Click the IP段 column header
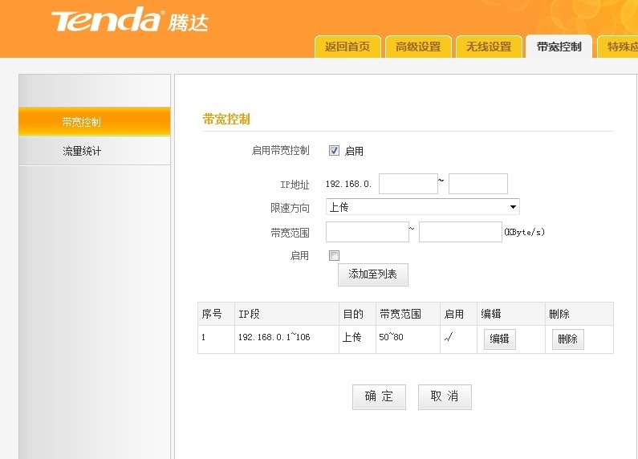Screen dimensions: 638x459 click(x=286, y=314)
